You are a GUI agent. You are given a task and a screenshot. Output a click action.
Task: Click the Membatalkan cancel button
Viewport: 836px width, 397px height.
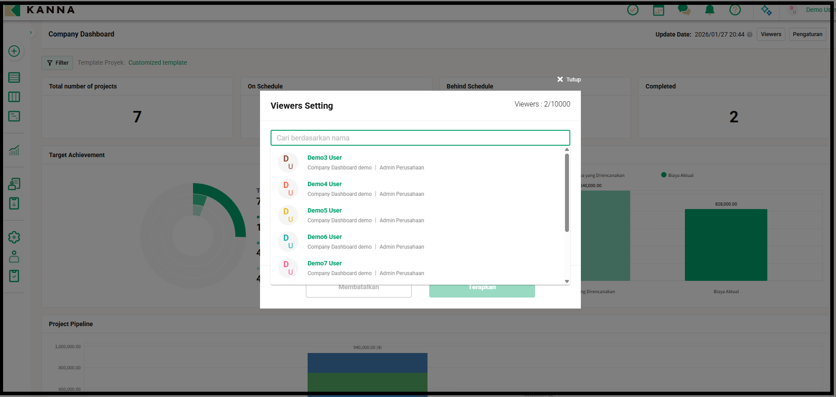tap(358, 290)
